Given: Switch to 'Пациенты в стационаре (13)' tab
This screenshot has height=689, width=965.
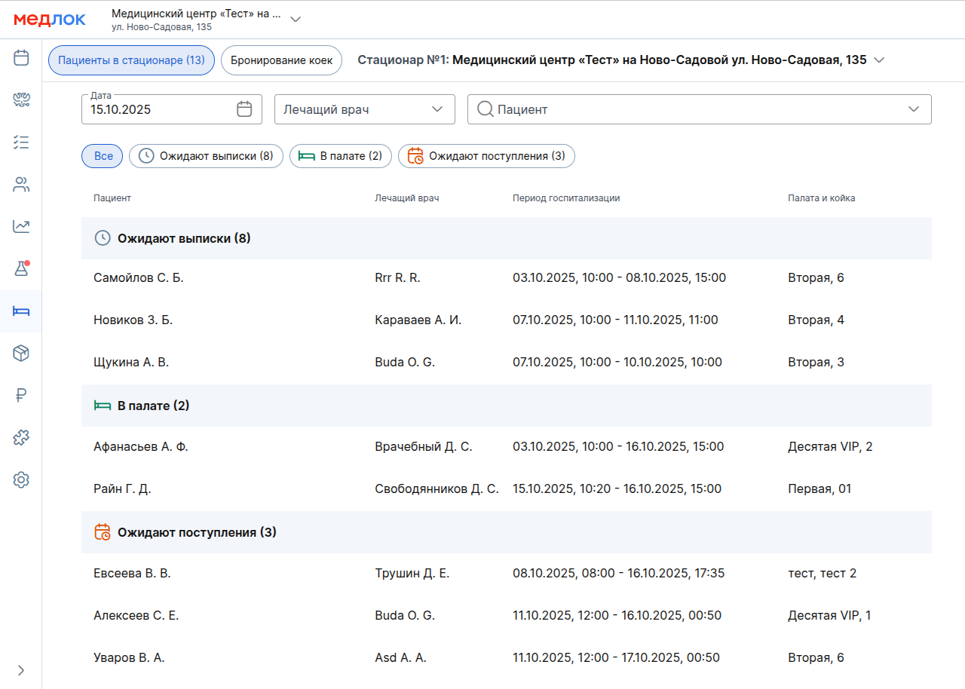Looking at the screenshot, I should click(131, 60).
